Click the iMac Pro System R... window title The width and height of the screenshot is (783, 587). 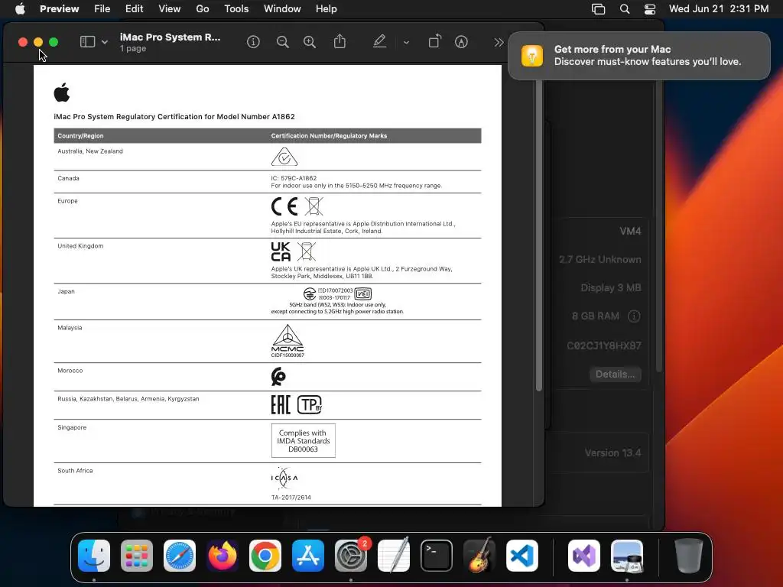[x=170, y=37]
